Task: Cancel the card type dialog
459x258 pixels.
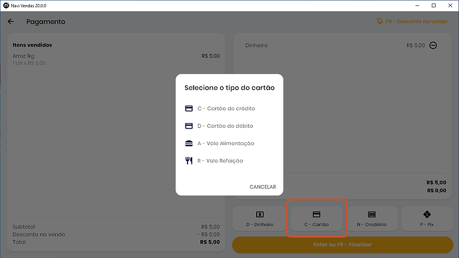Action: 263,187
